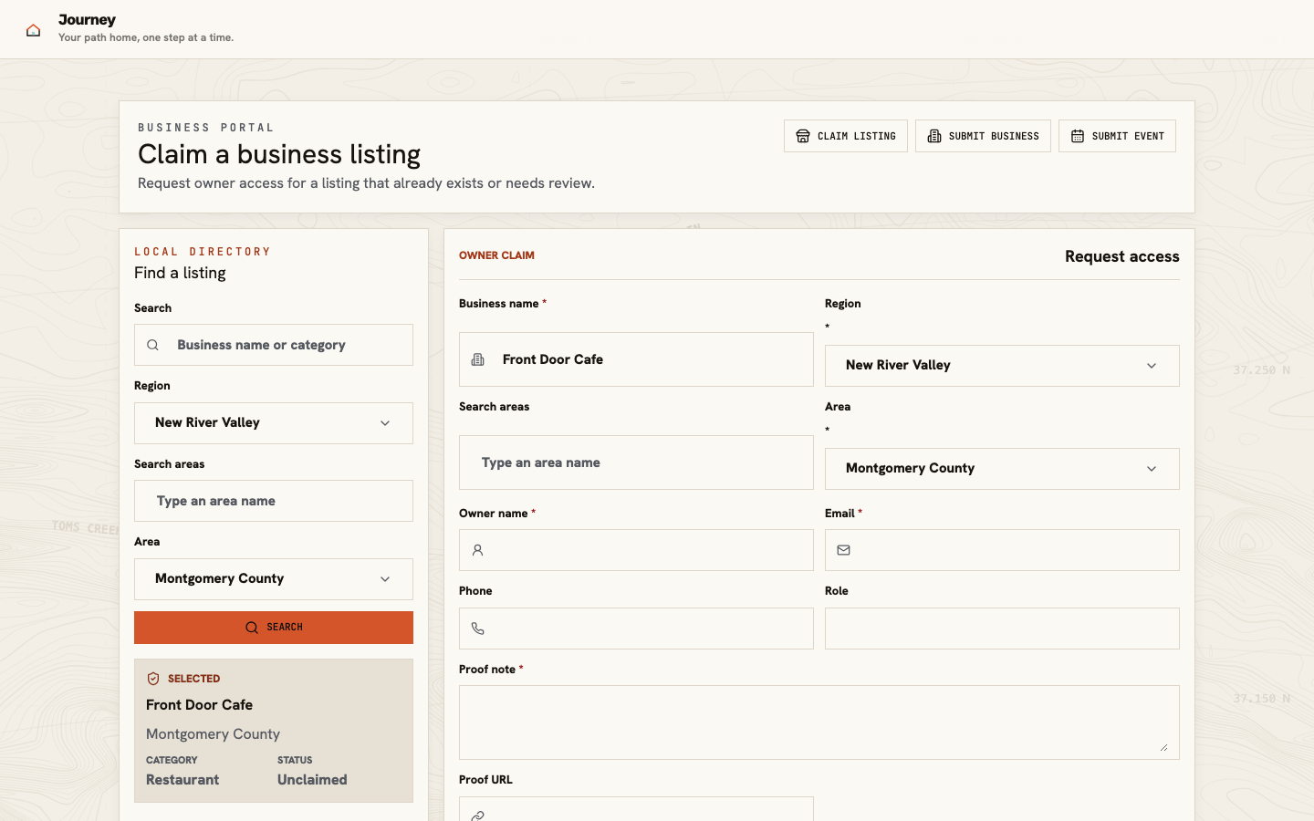The width and height of the screenshot is (1314, 821).
Task: Click the 'Unclaimed' status value
Action: 312,780
